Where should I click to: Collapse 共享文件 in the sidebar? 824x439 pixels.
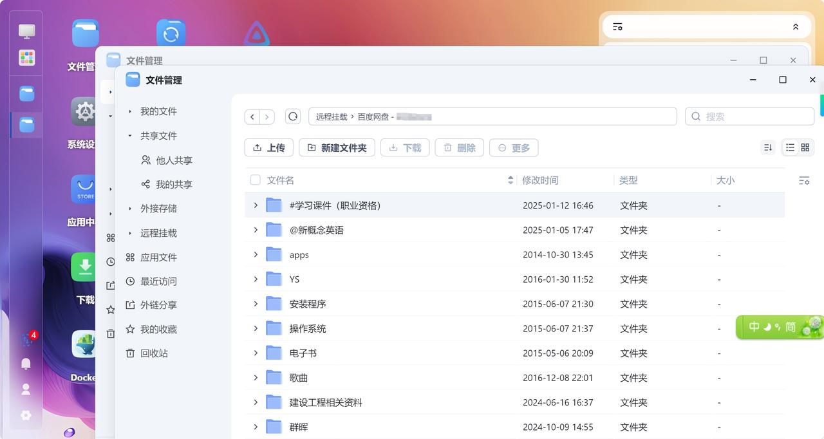(x=130, y=136)
